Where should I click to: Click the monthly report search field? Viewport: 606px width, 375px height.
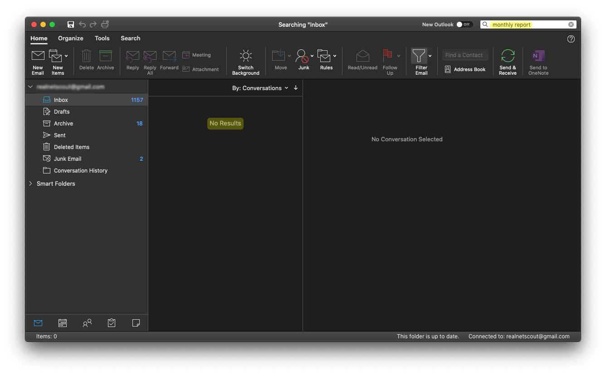coord(528,24)
